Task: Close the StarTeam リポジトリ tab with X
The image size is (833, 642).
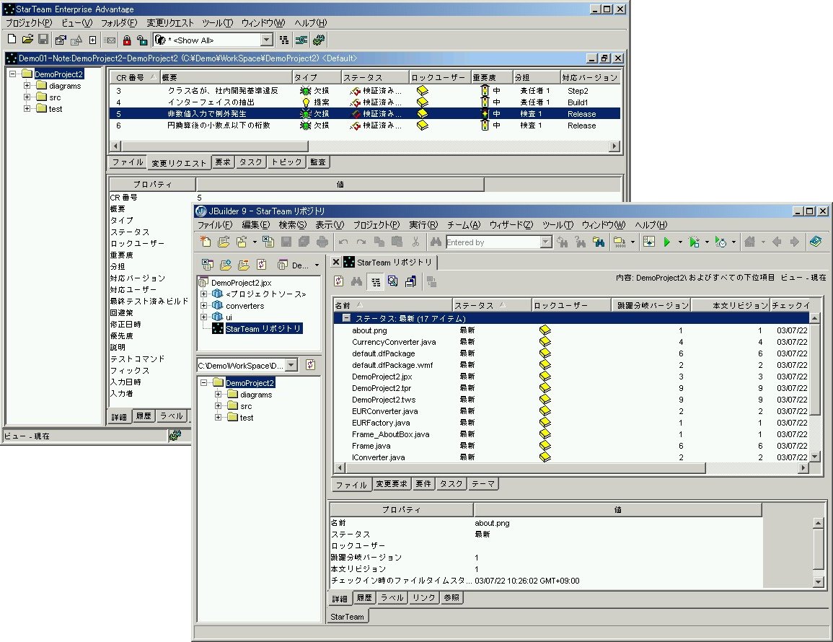Action: click(x=336, y=262)
